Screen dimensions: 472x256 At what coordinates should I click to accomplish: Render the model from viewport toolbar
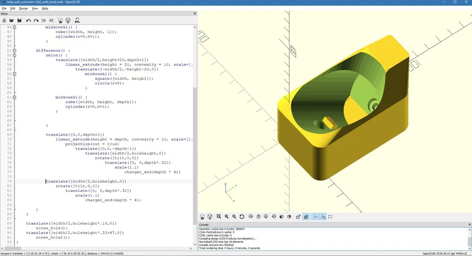point(210,216)
